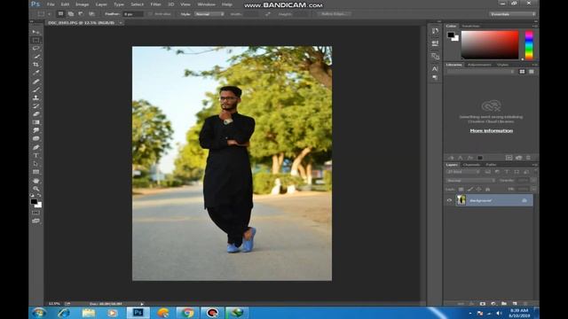Open the Libraries selection dropdown

click(480, 72)
